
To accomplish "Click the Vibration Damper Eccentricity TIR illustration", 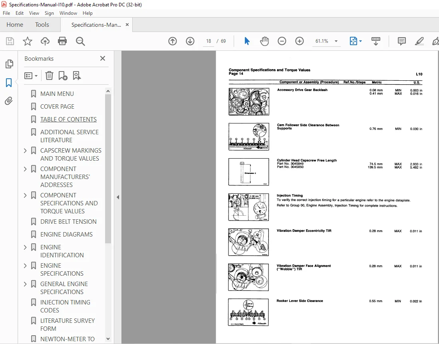I will point(248,242).
